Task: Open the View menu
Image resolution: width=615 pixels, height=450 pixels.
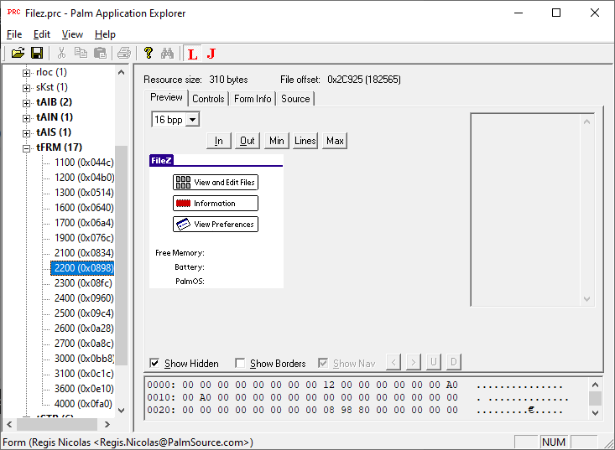Action: coord(72,34)
